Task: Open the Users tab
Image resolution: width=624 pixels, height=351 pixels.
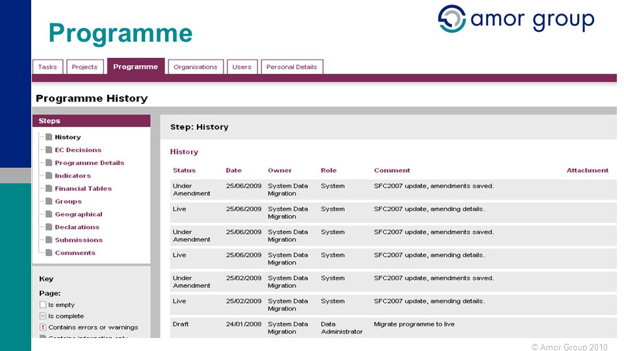Action: (242, 67)
